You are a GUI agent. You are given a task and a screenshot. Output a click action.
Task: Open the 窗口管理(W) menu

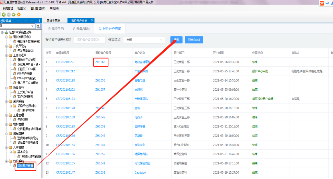[x=38, y=8]
